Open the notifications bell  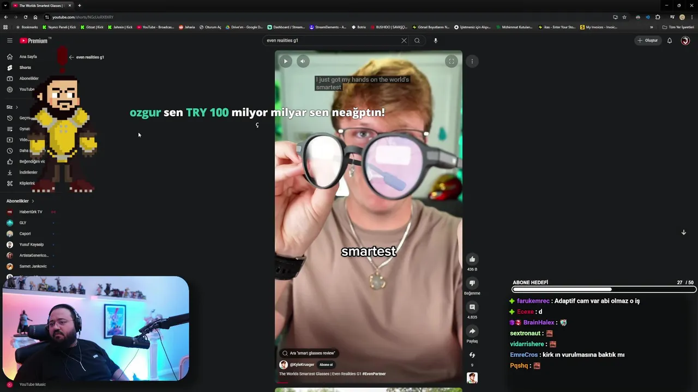coord(670,40)
